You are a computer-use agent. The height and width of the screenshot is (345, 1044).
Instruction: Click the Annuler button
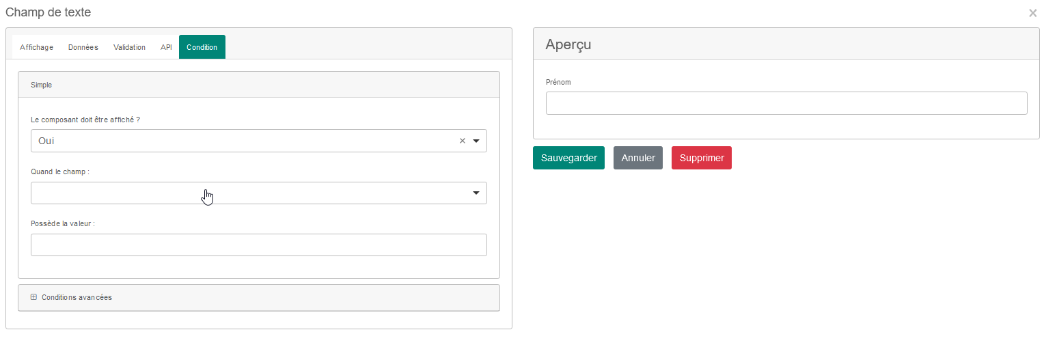tap(638, 158)
